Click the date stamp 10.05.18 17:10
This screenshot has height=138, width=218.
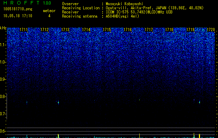click(x=18, y=16)
